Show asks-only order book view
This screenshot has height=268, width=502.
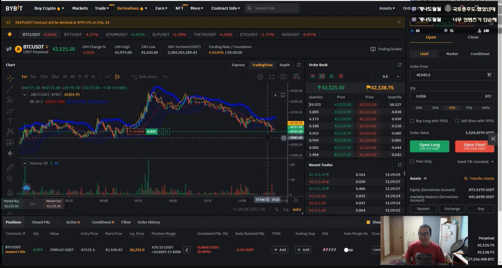(341, 76)
